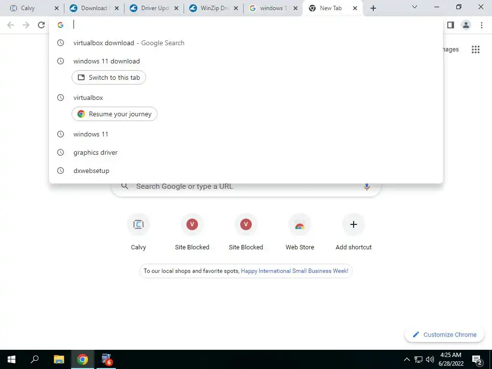Open the notification center icon
This screenshot has height=369, width=492.
[x=477, y=359]
